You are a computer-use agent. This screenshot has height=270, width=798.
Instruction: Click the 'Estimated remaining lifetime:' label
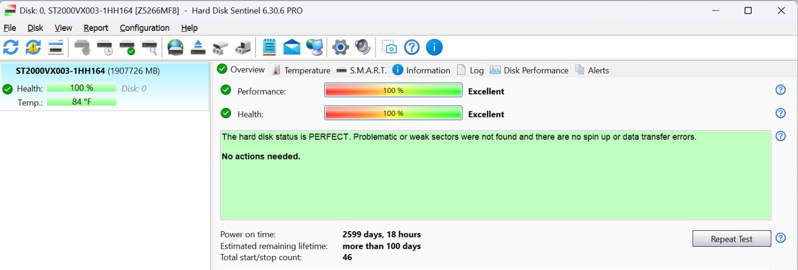(274, 246)
